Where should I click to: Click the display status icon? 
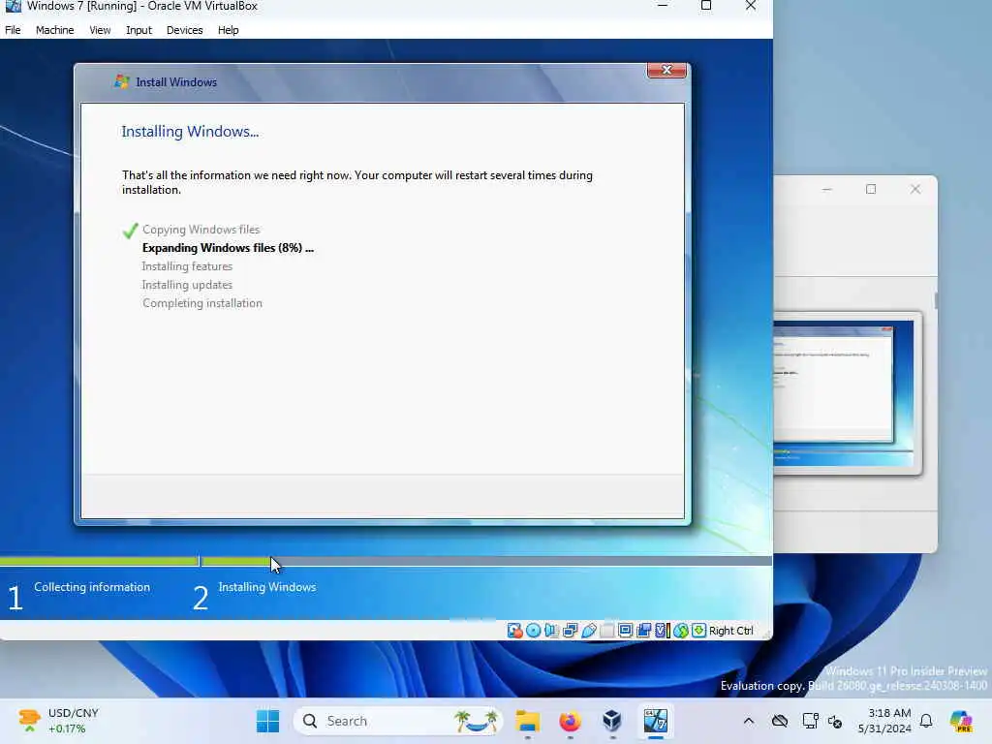coord(625,630)
